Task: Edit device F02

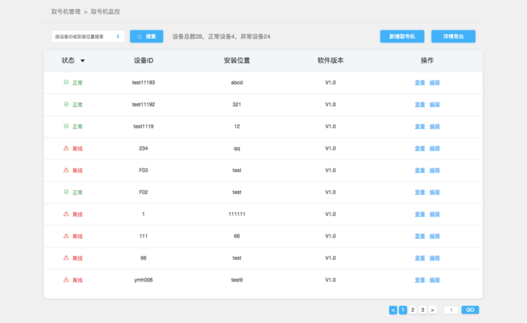Action: 435,192
